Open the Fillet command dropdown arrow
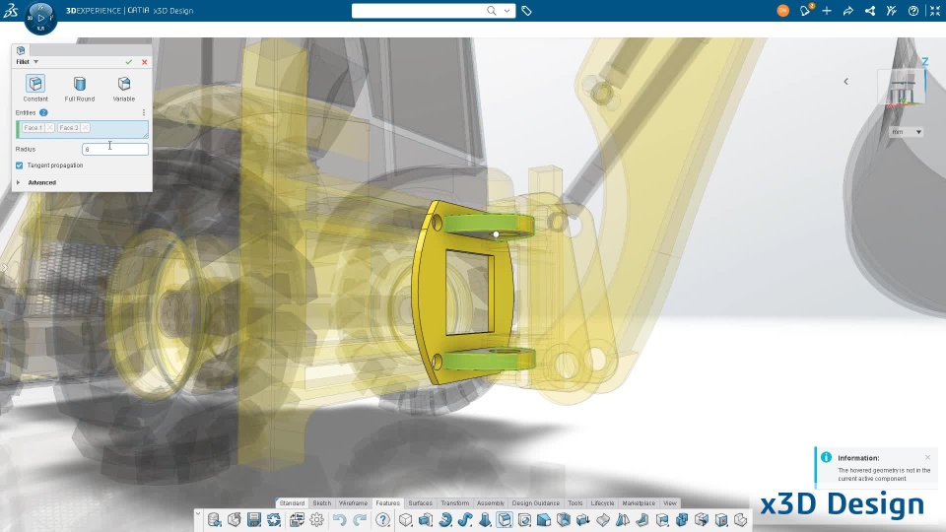 (x=35, y=62)
